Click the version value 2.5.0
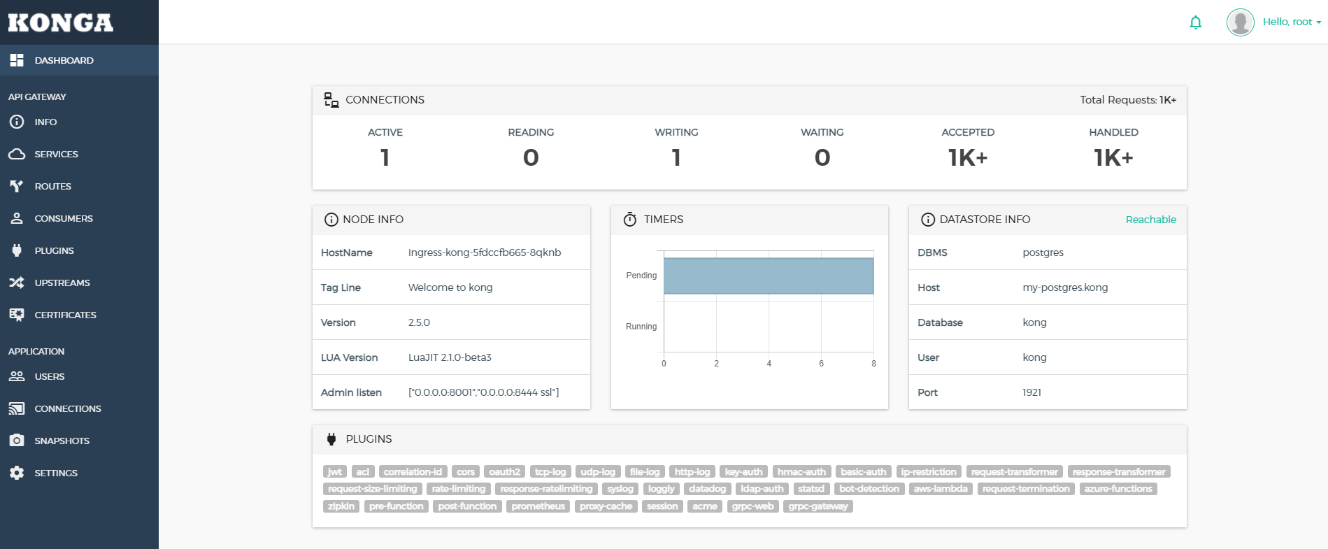The image size is (1328, 549). pyautogui.click(x=419, y=322)
